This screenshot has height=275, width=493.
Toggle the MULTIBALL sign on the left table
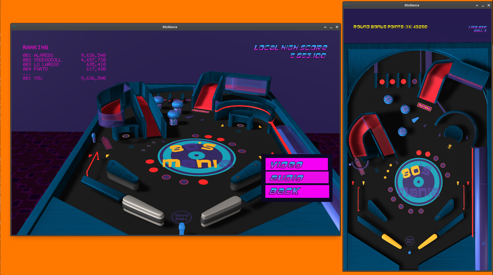point(200,111)
